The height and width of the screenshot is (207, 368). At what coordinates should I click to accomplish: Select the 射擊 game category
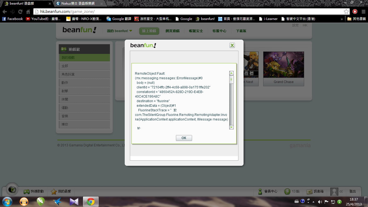[x=84, y=91]
